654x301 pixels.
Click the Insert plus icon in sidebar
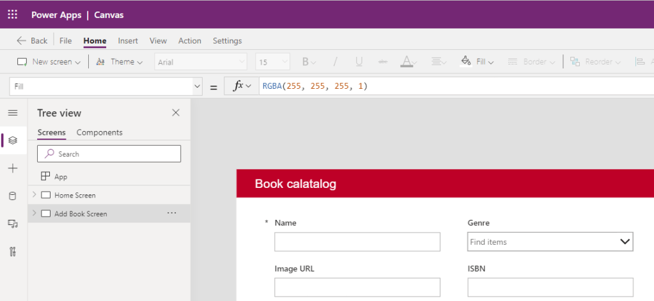click(x=13, y=168)
